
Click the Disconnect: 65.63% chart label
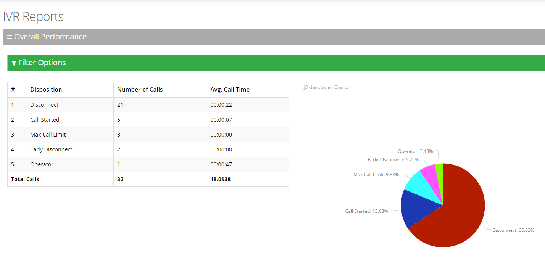pyautogui.click(x=513, y=230)
